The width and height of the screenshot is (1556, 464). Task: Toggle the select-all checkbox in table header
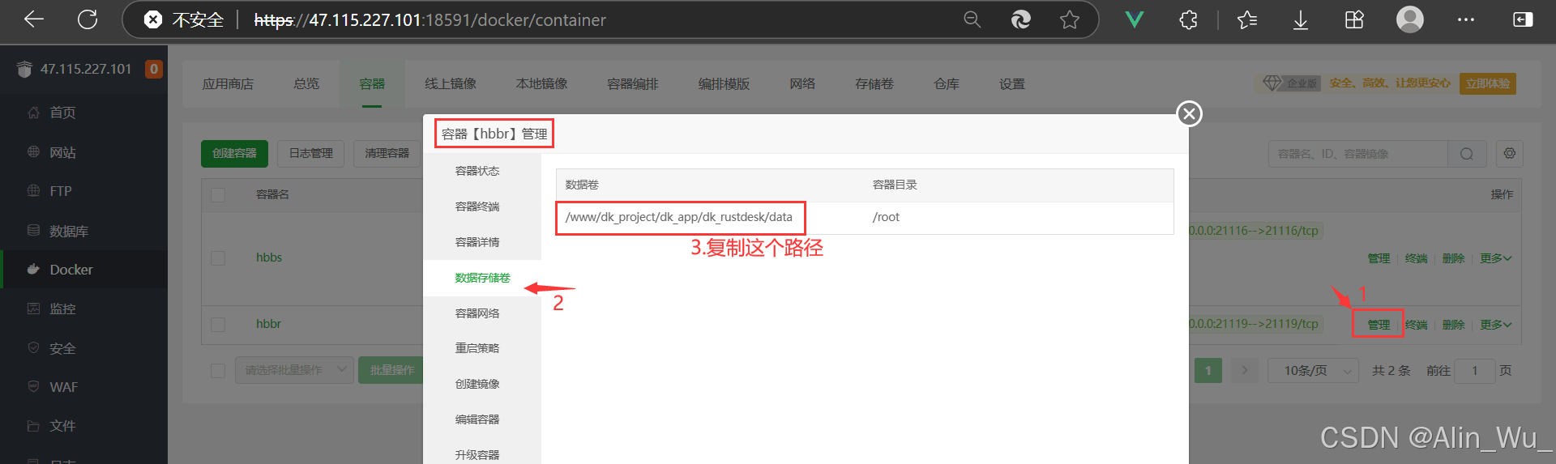tap(218, 194)
